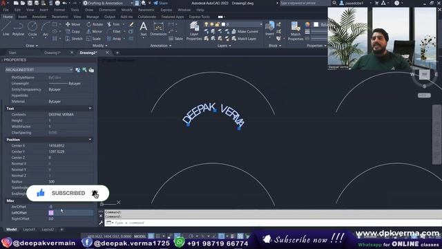Click the Fillet tool
The width and height of the screenshot is (442, 249).
(x=114, y=32)
